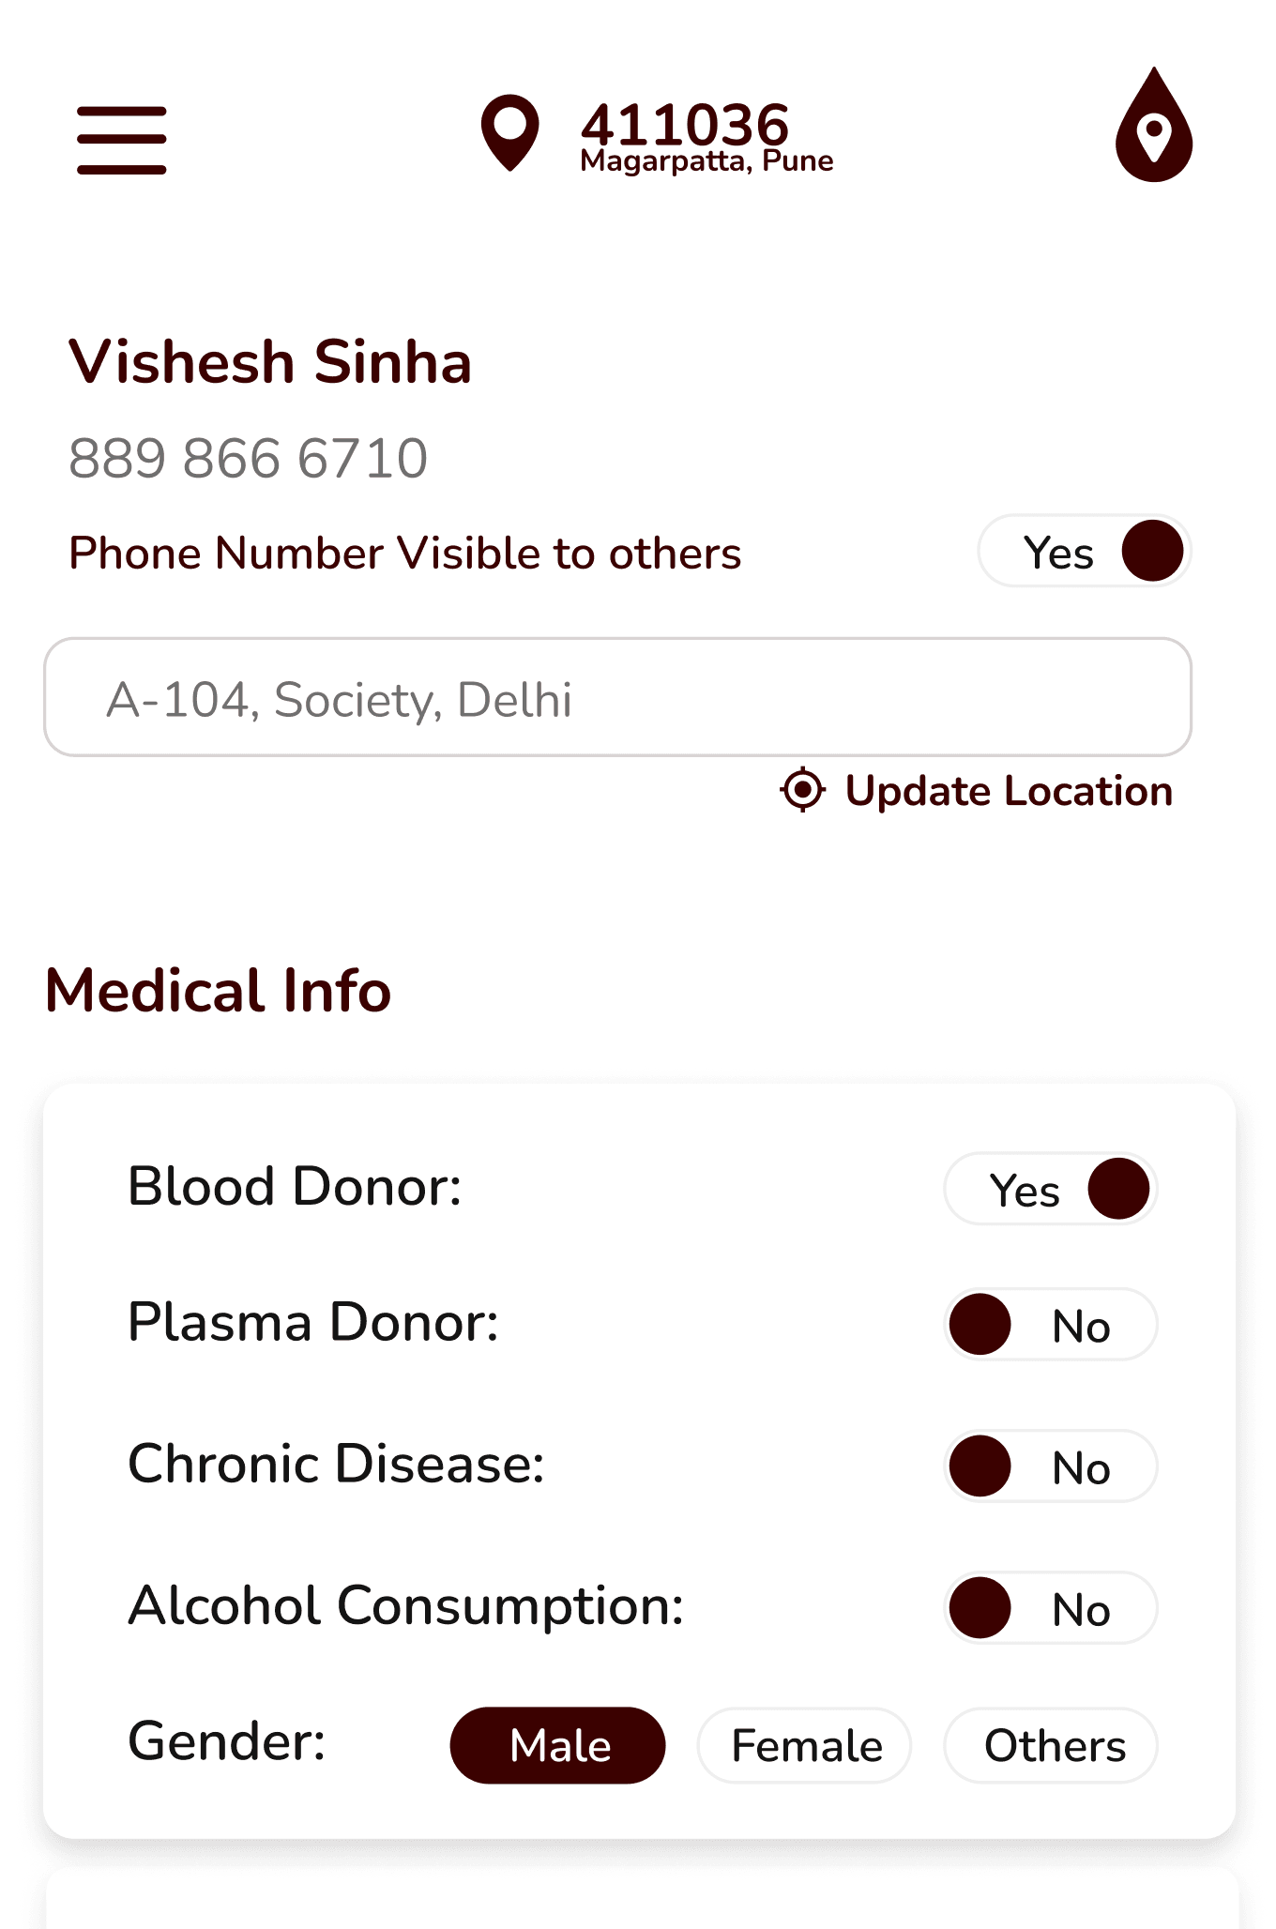The image size is (1276, 1929).
Task: Tap the Vishesh Sinha name
Action: coord(270,362)
